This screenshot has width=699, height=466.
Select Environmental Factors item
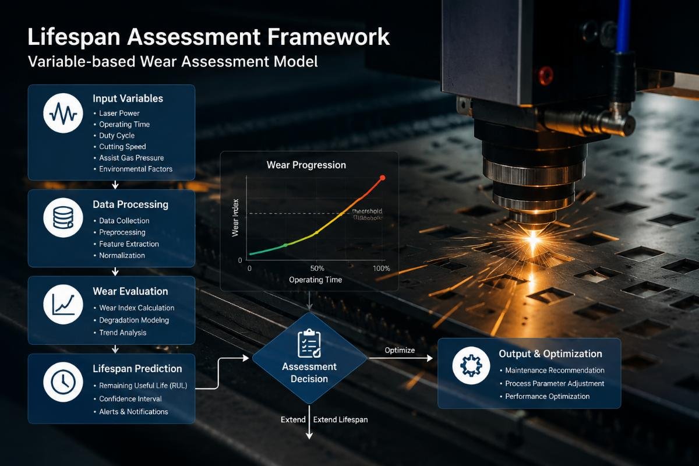tap(136, 169)
